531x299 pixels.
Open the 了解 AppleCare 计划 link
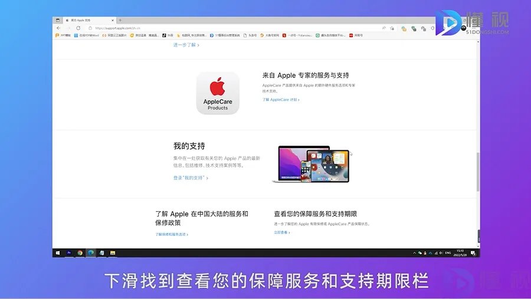point(281,100)
